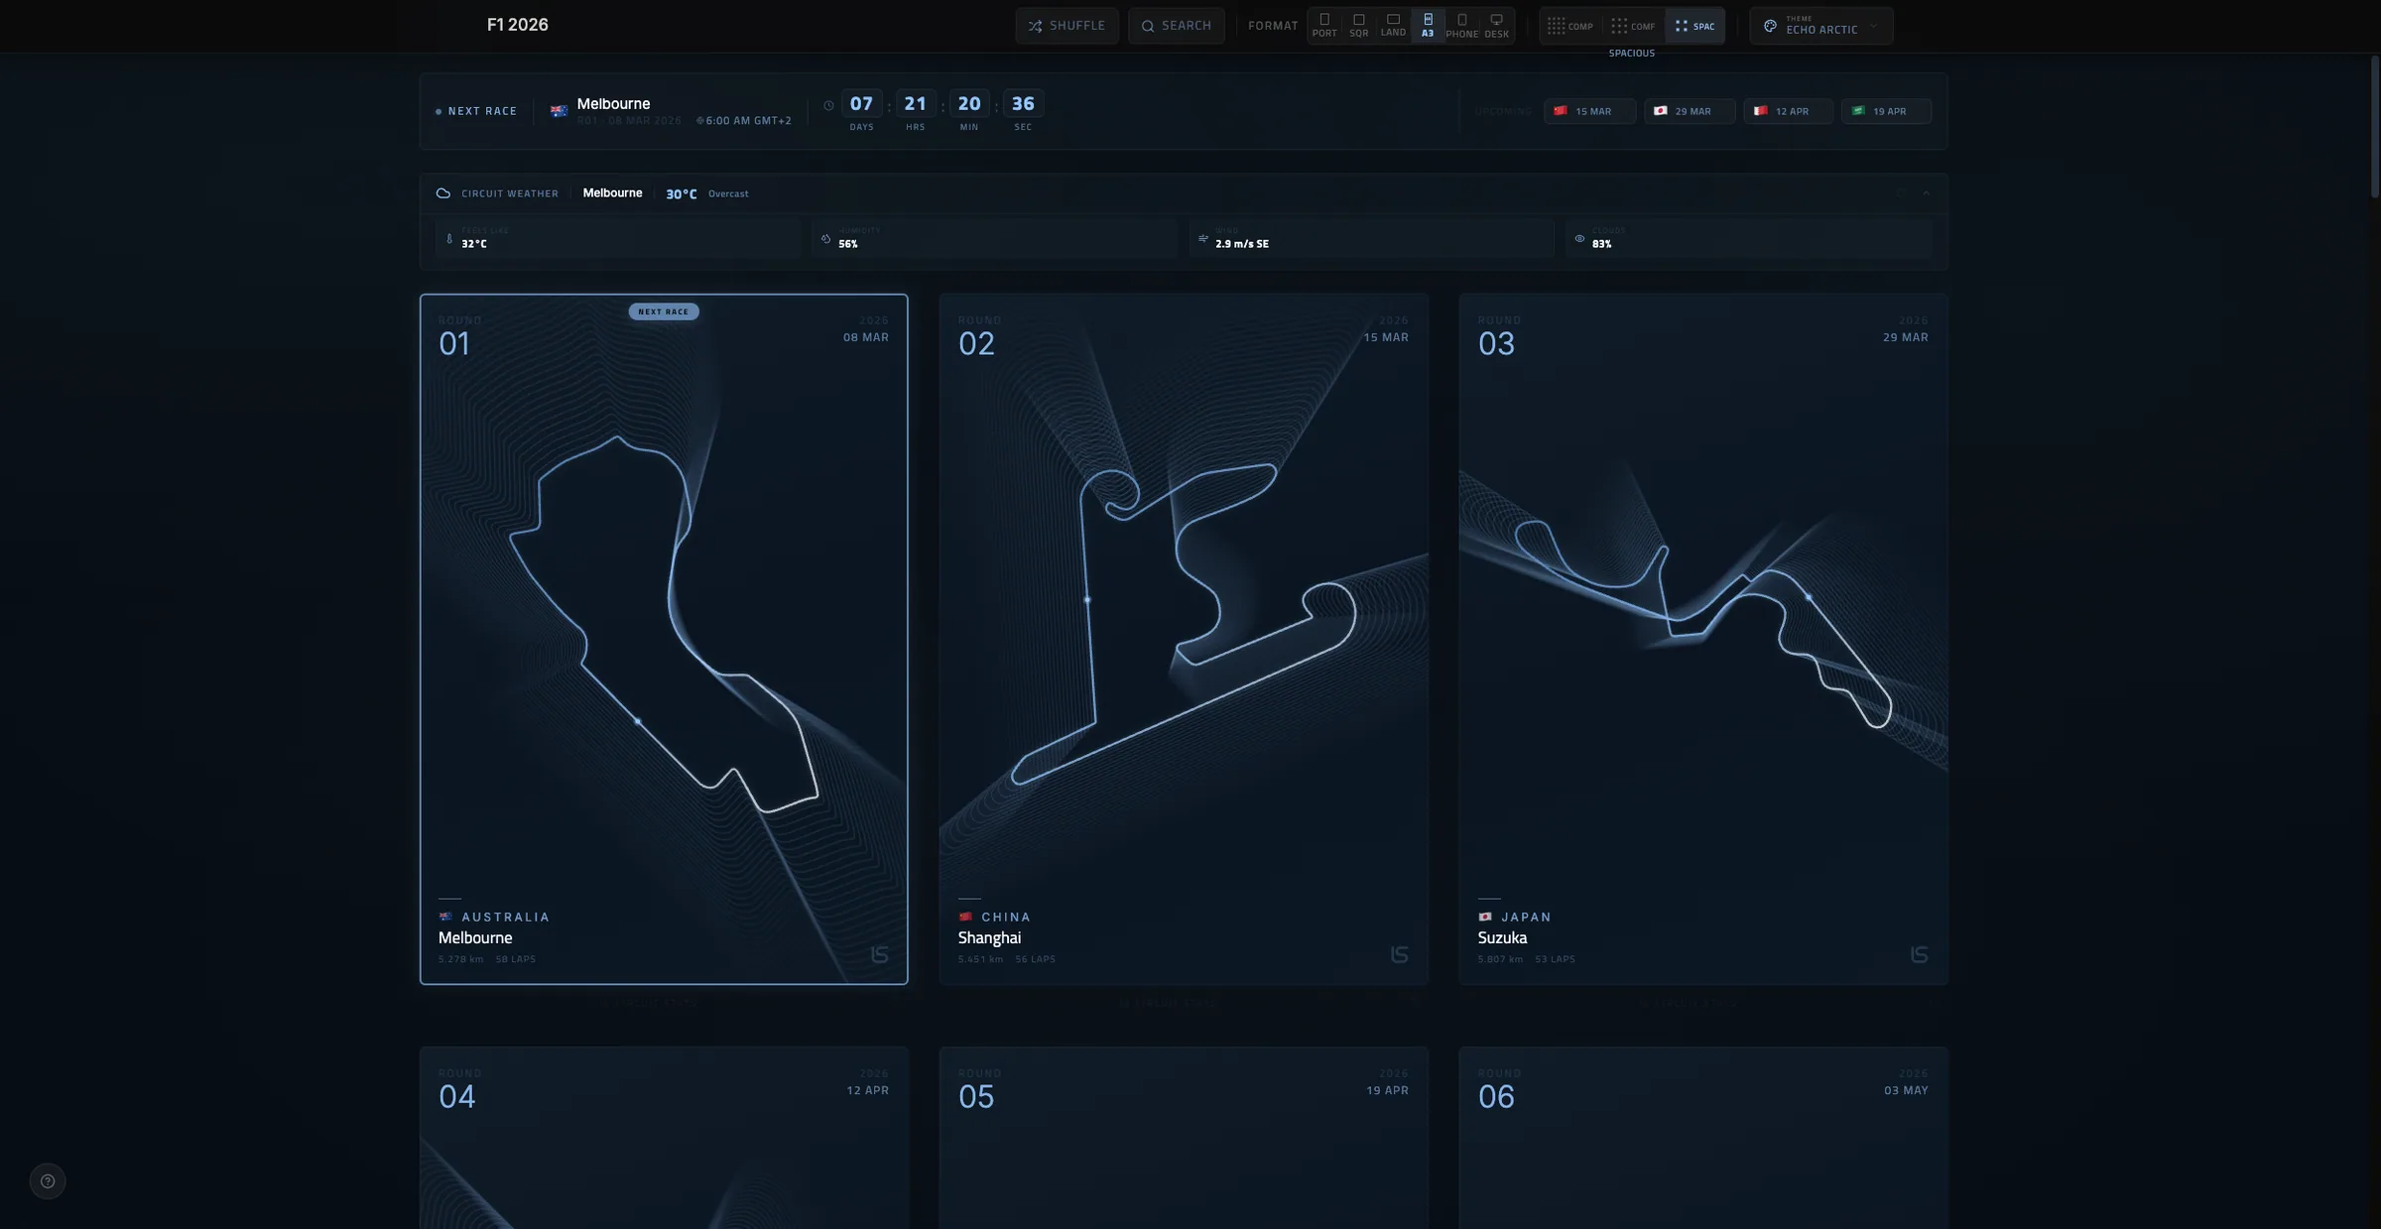Click the thermometer feels-like icon
The width and height of the screenshot is (2381, 1229).
point(449,238)
